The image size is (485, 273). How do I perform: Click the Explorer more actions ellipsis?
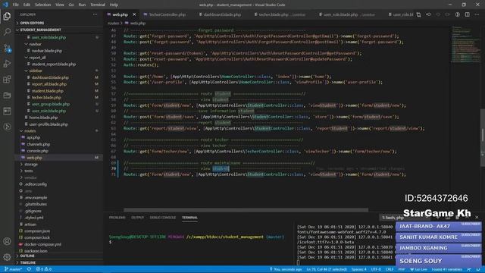click(95, 14)
